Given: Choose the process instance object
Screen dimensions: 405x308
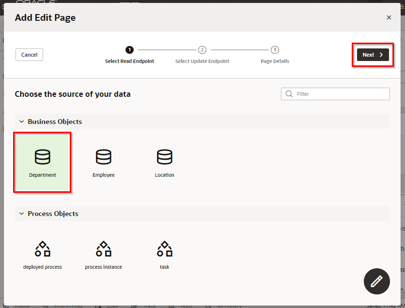Looking at the screenshot, I should point(104,255).
